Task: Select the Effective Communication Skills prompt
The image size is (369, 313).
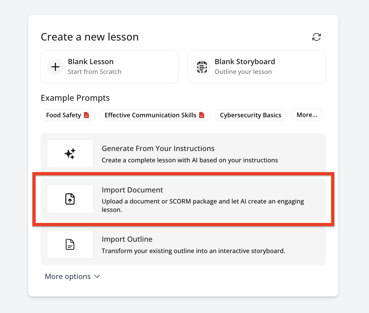Action: click(x=150, y=115)
